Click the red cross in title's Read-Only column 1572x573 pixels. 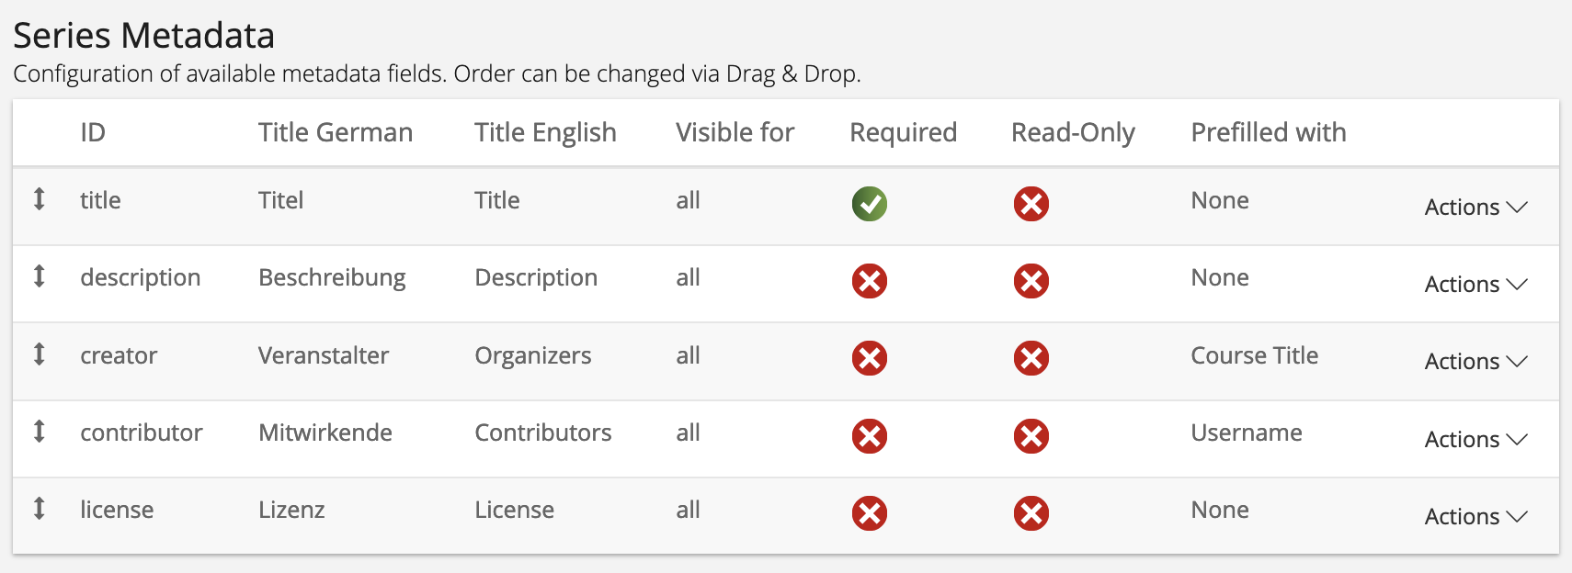(x=1031, y=204)
